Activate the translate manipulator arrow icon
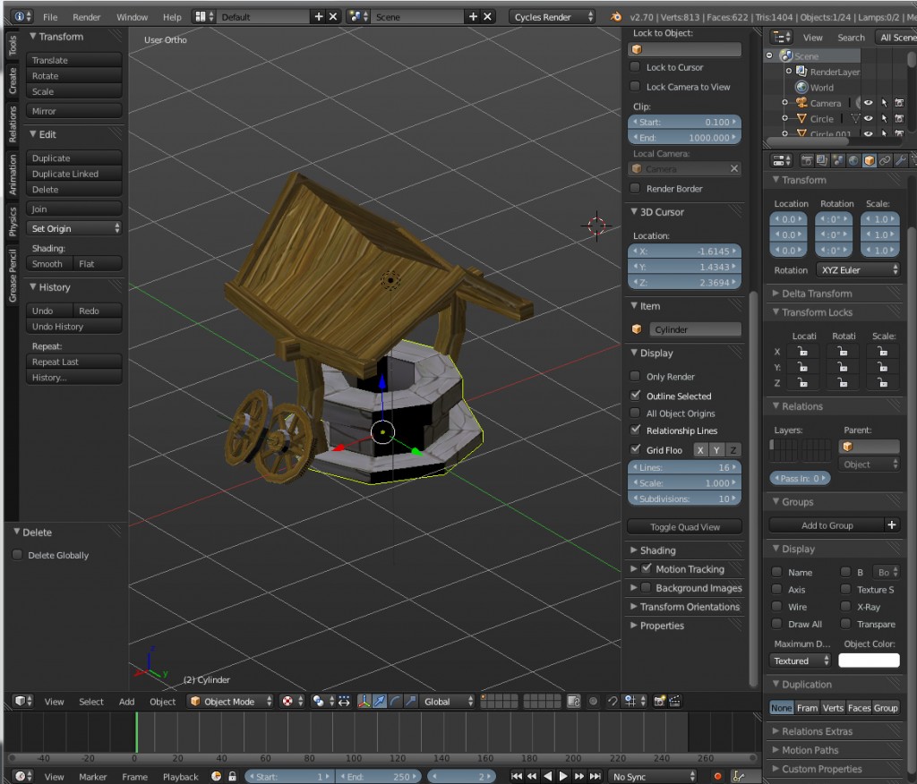Screen dimensions: 917x784 click(x=380, y=701)
